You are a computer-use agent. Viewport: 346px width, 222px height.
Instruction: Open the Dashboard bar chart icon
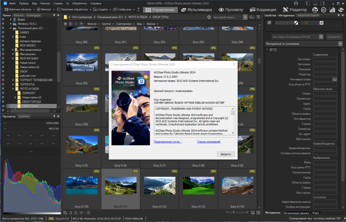332,10
